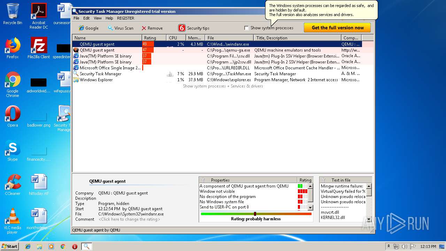Launch Google Chrome desktop shortcut
The width and height of the screenshot is (446, 251).
coord(13,84)
